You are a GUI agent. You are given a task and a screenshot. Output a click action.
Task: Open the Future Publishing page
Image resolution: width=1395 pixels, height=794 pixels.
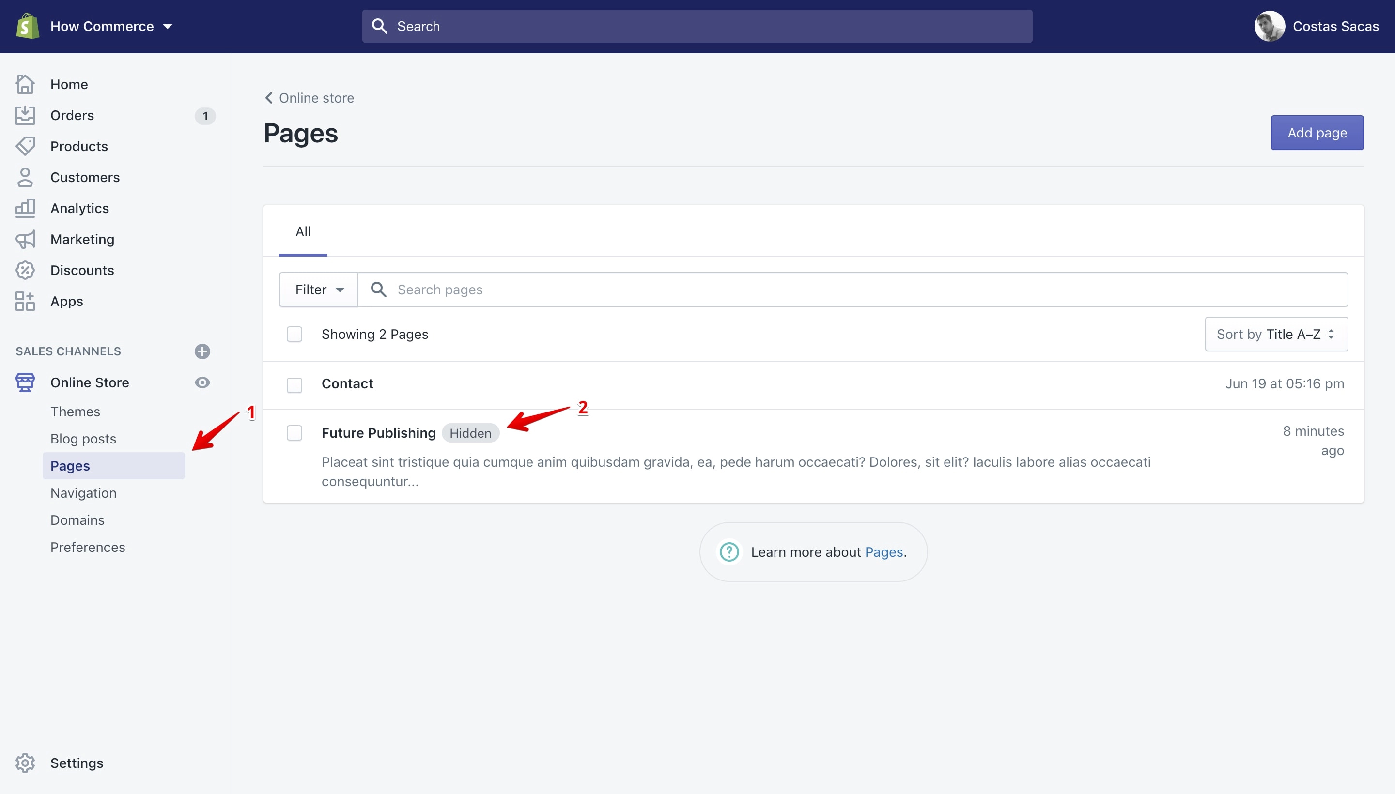(379, 433)
